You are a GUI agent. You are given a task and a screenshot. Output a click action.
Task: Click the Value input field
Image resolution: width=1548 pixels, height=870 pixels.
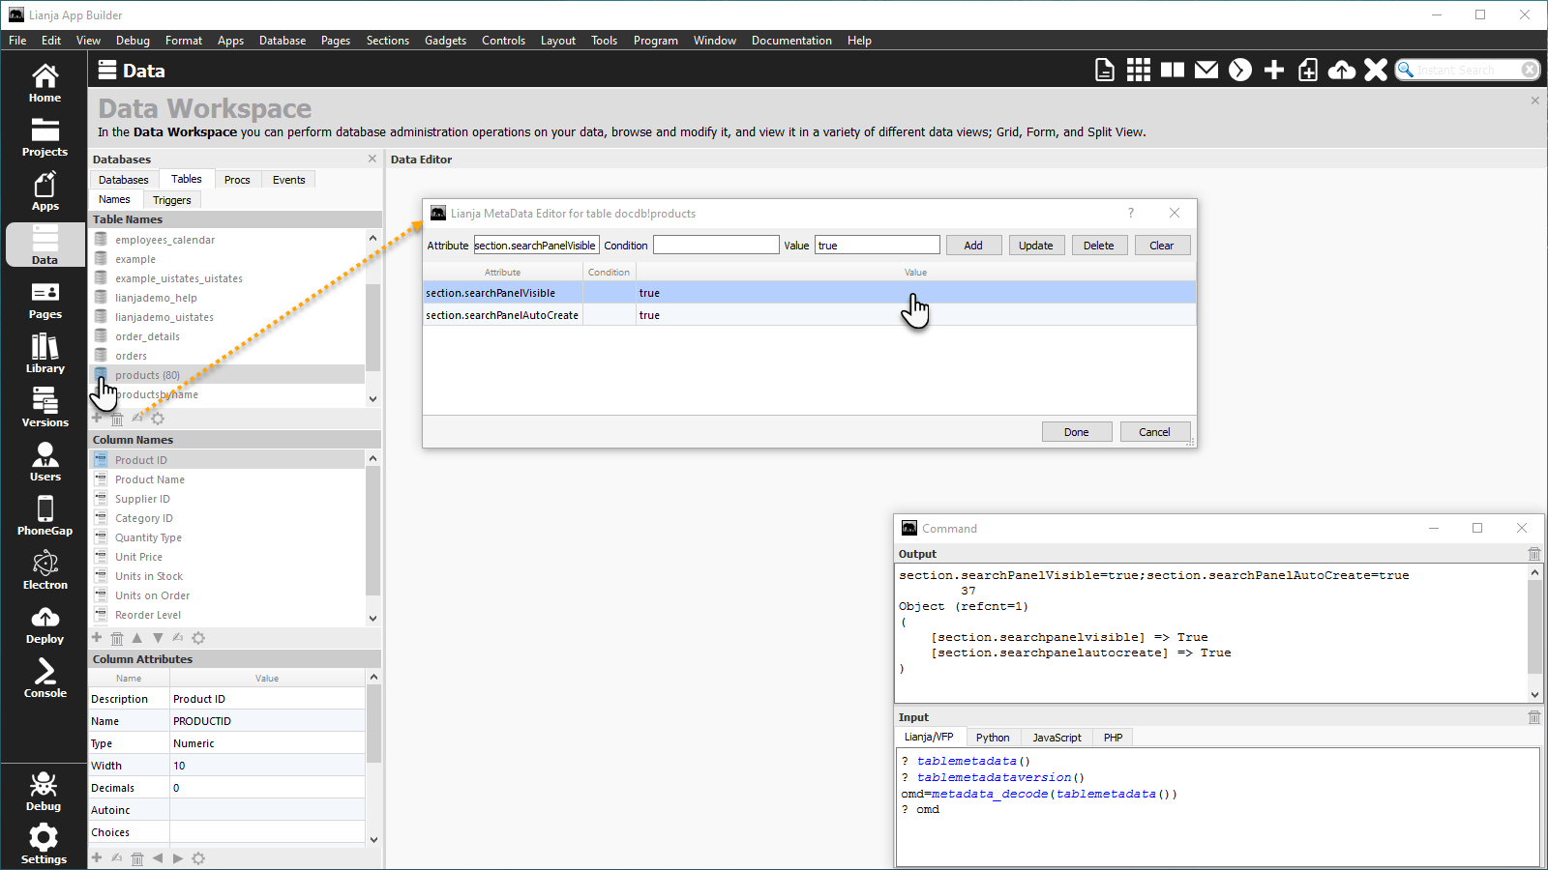(878, 246)
